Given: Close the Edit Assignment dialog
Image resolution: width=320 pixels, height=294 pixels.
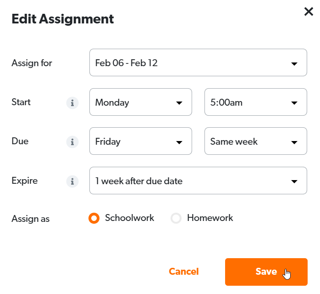Looking at the screenshot, I should [x=309, y=11].
